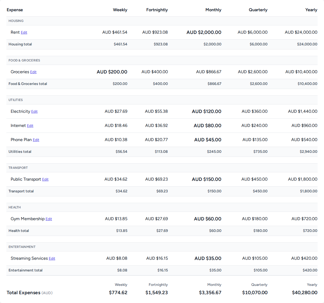Click Edit link next to Rent
This screenshot has width=324, height=303.
click(24, 32)
